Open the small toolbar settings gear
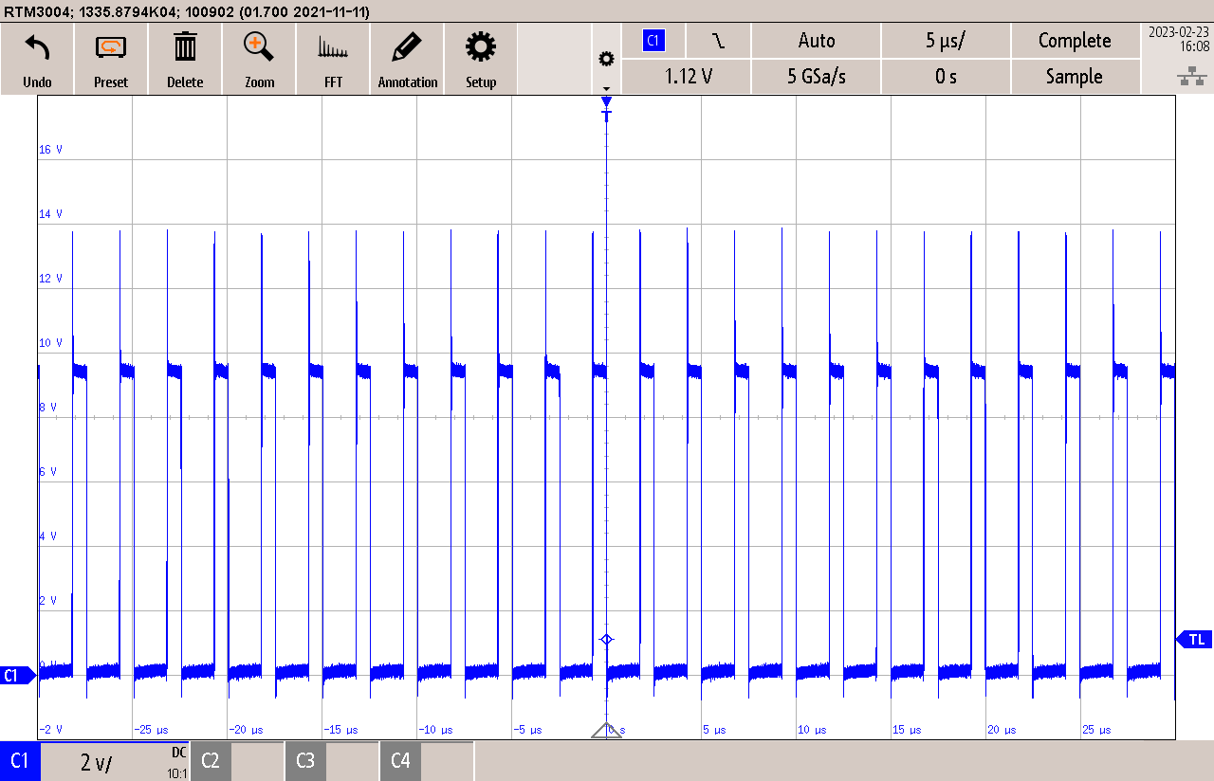 [606, 59]
